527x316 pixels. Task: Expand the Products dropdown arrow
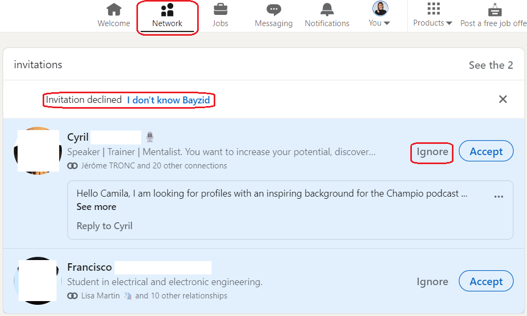click(449, 23)
